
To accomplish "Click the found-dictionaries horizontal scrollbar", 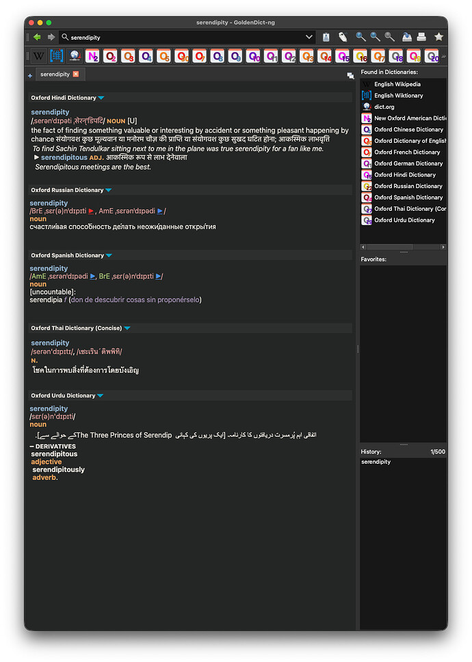I will pos(403,248).
